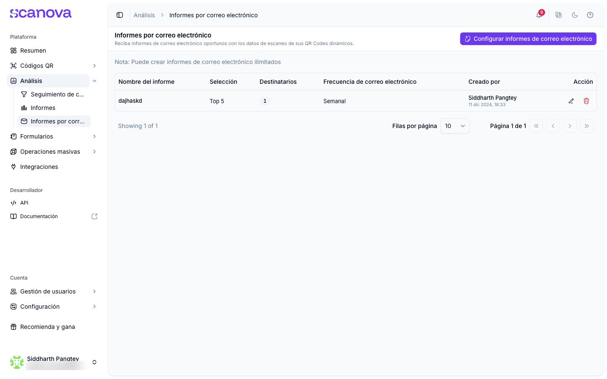607x379 pixels.
Task: Expand the Configuración chevron
Action: tap(94, 307)
